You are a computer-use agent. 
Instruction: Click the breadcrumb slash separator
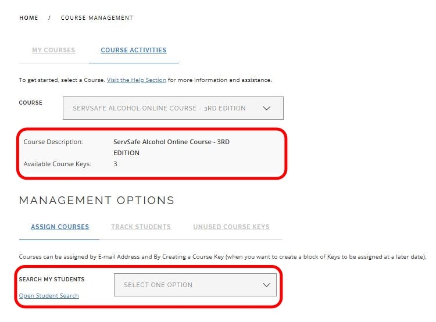[x=49, y=18]
